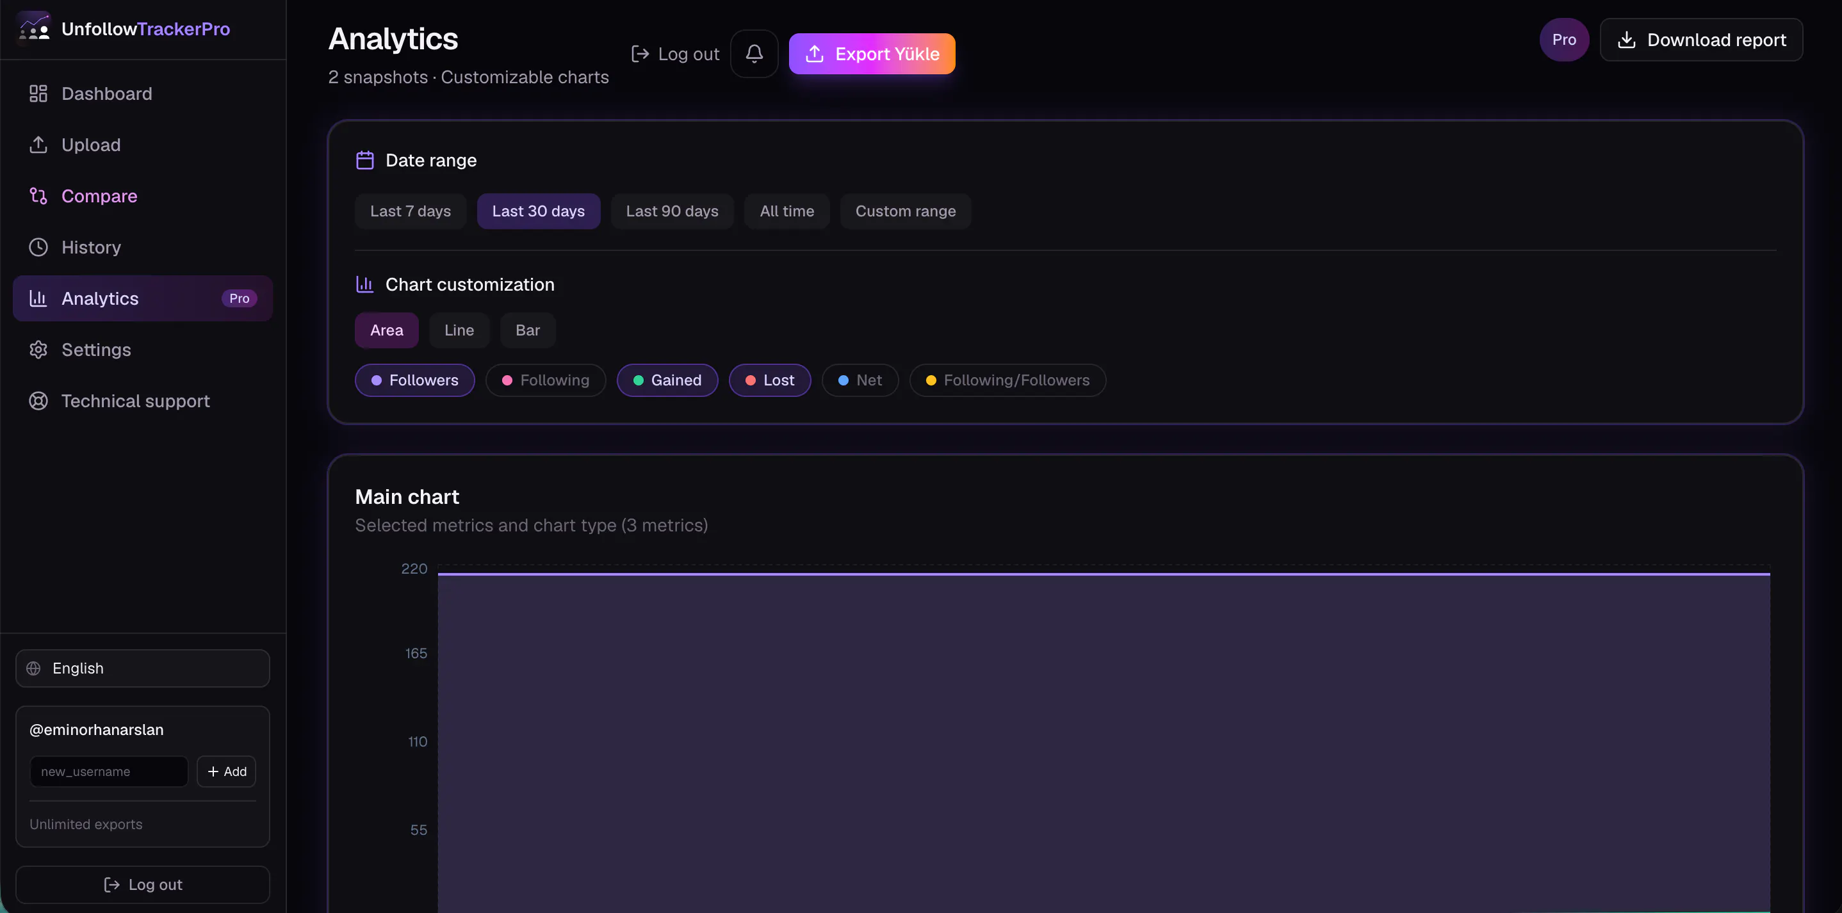1842x913 pixels.
Task: Choose Last 90 days range
Action: click(x=672, y=211)
